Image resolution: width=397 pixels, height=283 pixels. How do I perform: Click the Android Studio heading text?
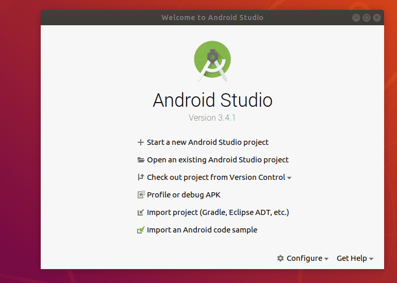[x=212, y=100]
